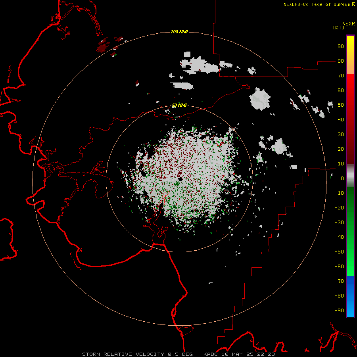The height and width of the screenshot is (357, 357).
Task: Click the 100 NMI range ring label
Action: pos(179,32)
